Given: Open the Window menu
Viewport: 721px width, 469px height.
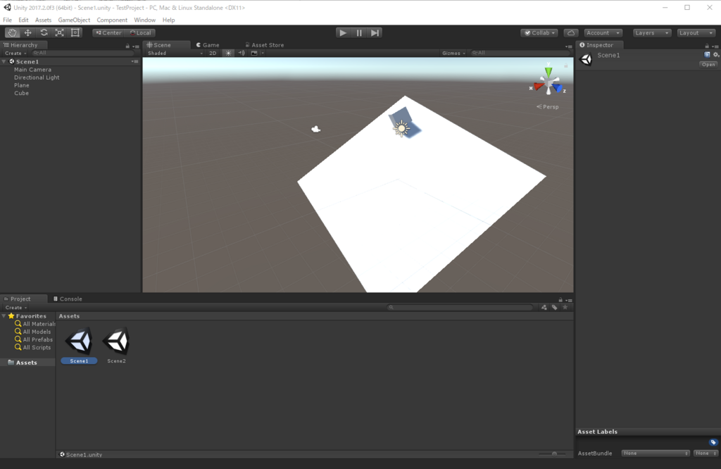Looking at the screenshot, I should pos(145,20).
